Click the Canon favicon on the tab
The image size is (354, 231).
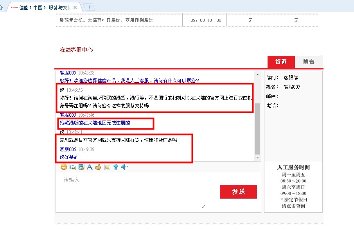(14, 7)
